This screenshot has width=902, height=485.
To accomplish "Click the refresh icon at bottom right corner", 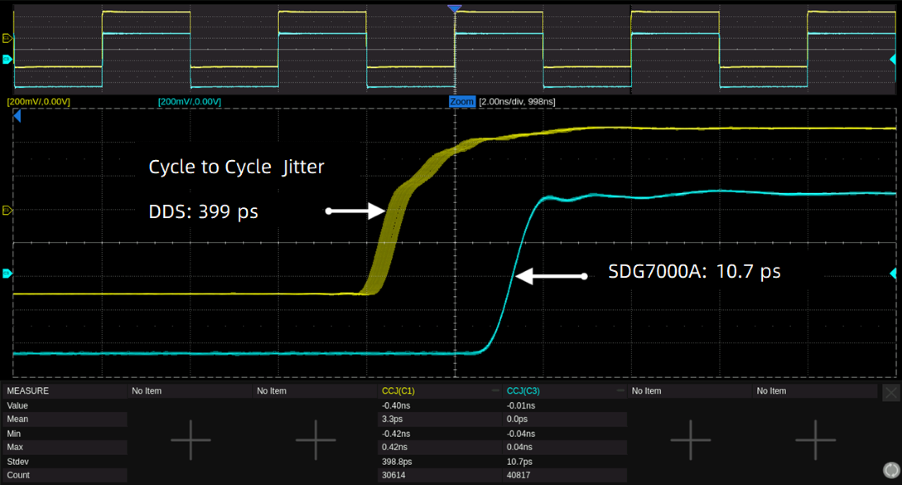I will click(x=891, y=470).
